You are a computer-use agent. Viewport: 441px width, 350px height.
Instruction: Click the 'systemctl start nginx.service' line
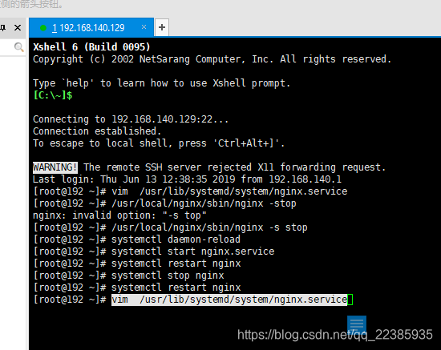point(154,251)
